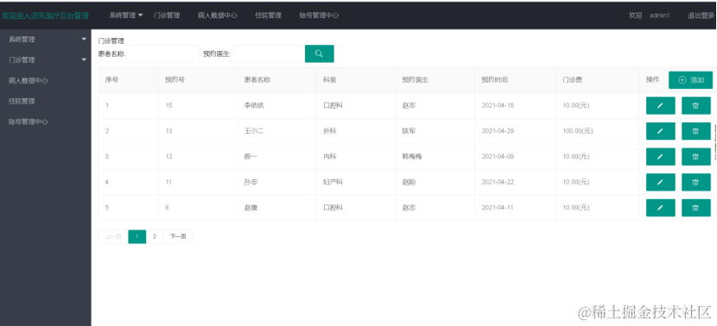Image resolution: width=717 pixels, height=326 pixels.
Task: Click the 添加 add button
Action: pos(690,80)
